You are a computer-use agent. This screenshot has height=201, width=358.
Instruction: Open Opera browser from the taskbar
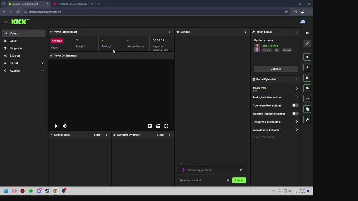[x=14, y=191]
